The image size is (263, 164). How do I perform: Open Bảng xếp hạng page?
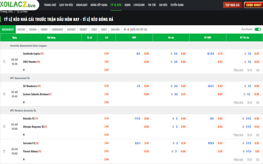click(x=99, y=5)
